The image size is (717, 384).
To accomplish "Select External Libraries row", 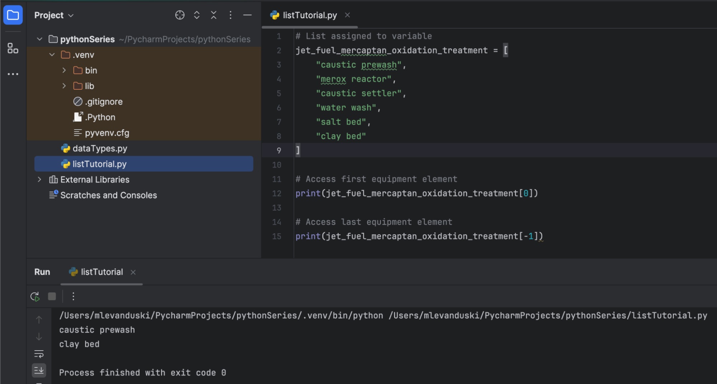I will pos(143,179).
